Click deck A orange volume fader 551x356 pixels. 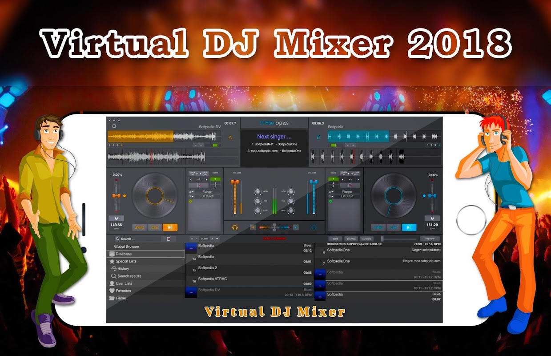pyautogui.click(x=235, y=182)
